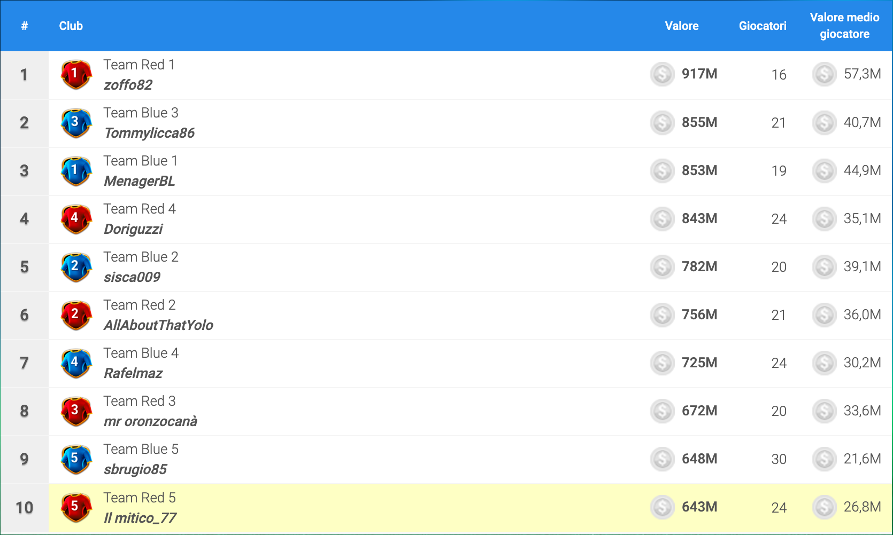This screenshot has width=893, height=535.
Task: Select manager name sbrugio85
Action: 135,469
